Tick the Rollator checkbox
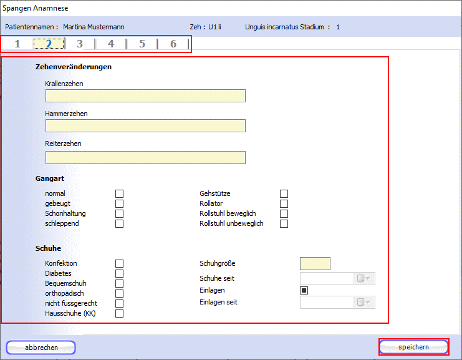462x360 pixels. point(284,204)
